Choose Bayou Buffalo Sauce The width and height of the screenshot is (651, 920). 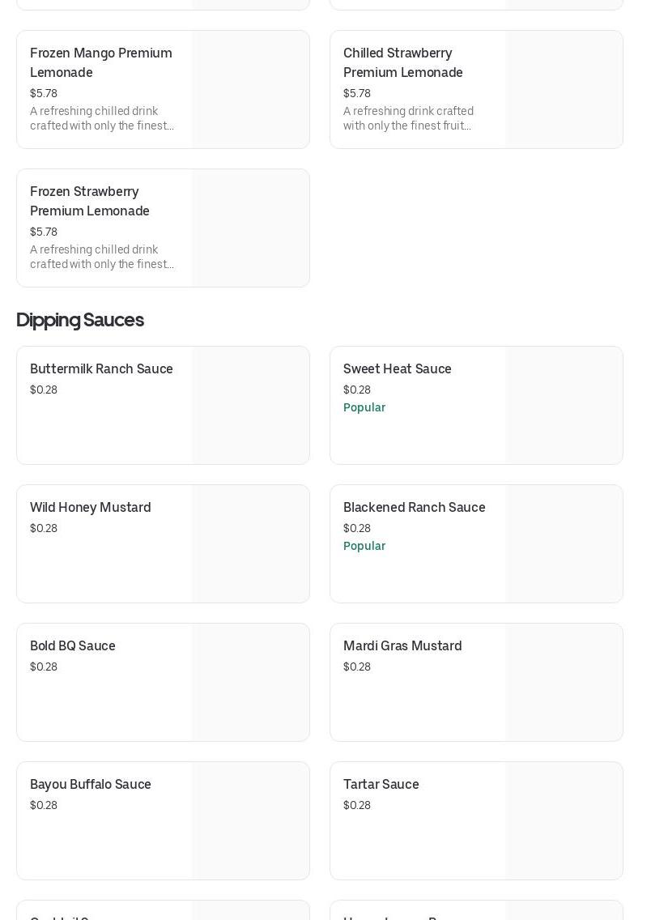(x=90, y=785)
